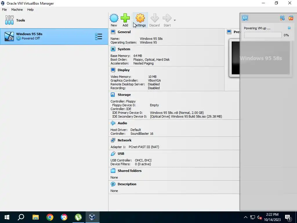Viewport: 297px width, 223px height.
Task: Open Google Chrome from taskbar
Action: (50, 217)
